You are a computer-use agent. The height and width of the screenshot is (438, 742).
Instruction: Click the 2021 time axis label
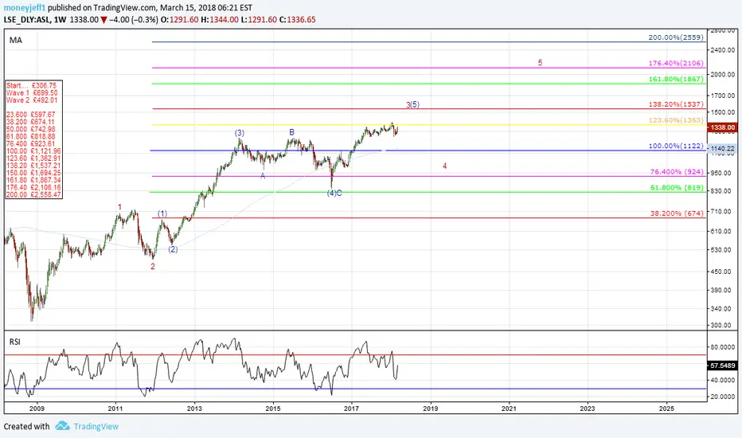[x=509, y=409]
